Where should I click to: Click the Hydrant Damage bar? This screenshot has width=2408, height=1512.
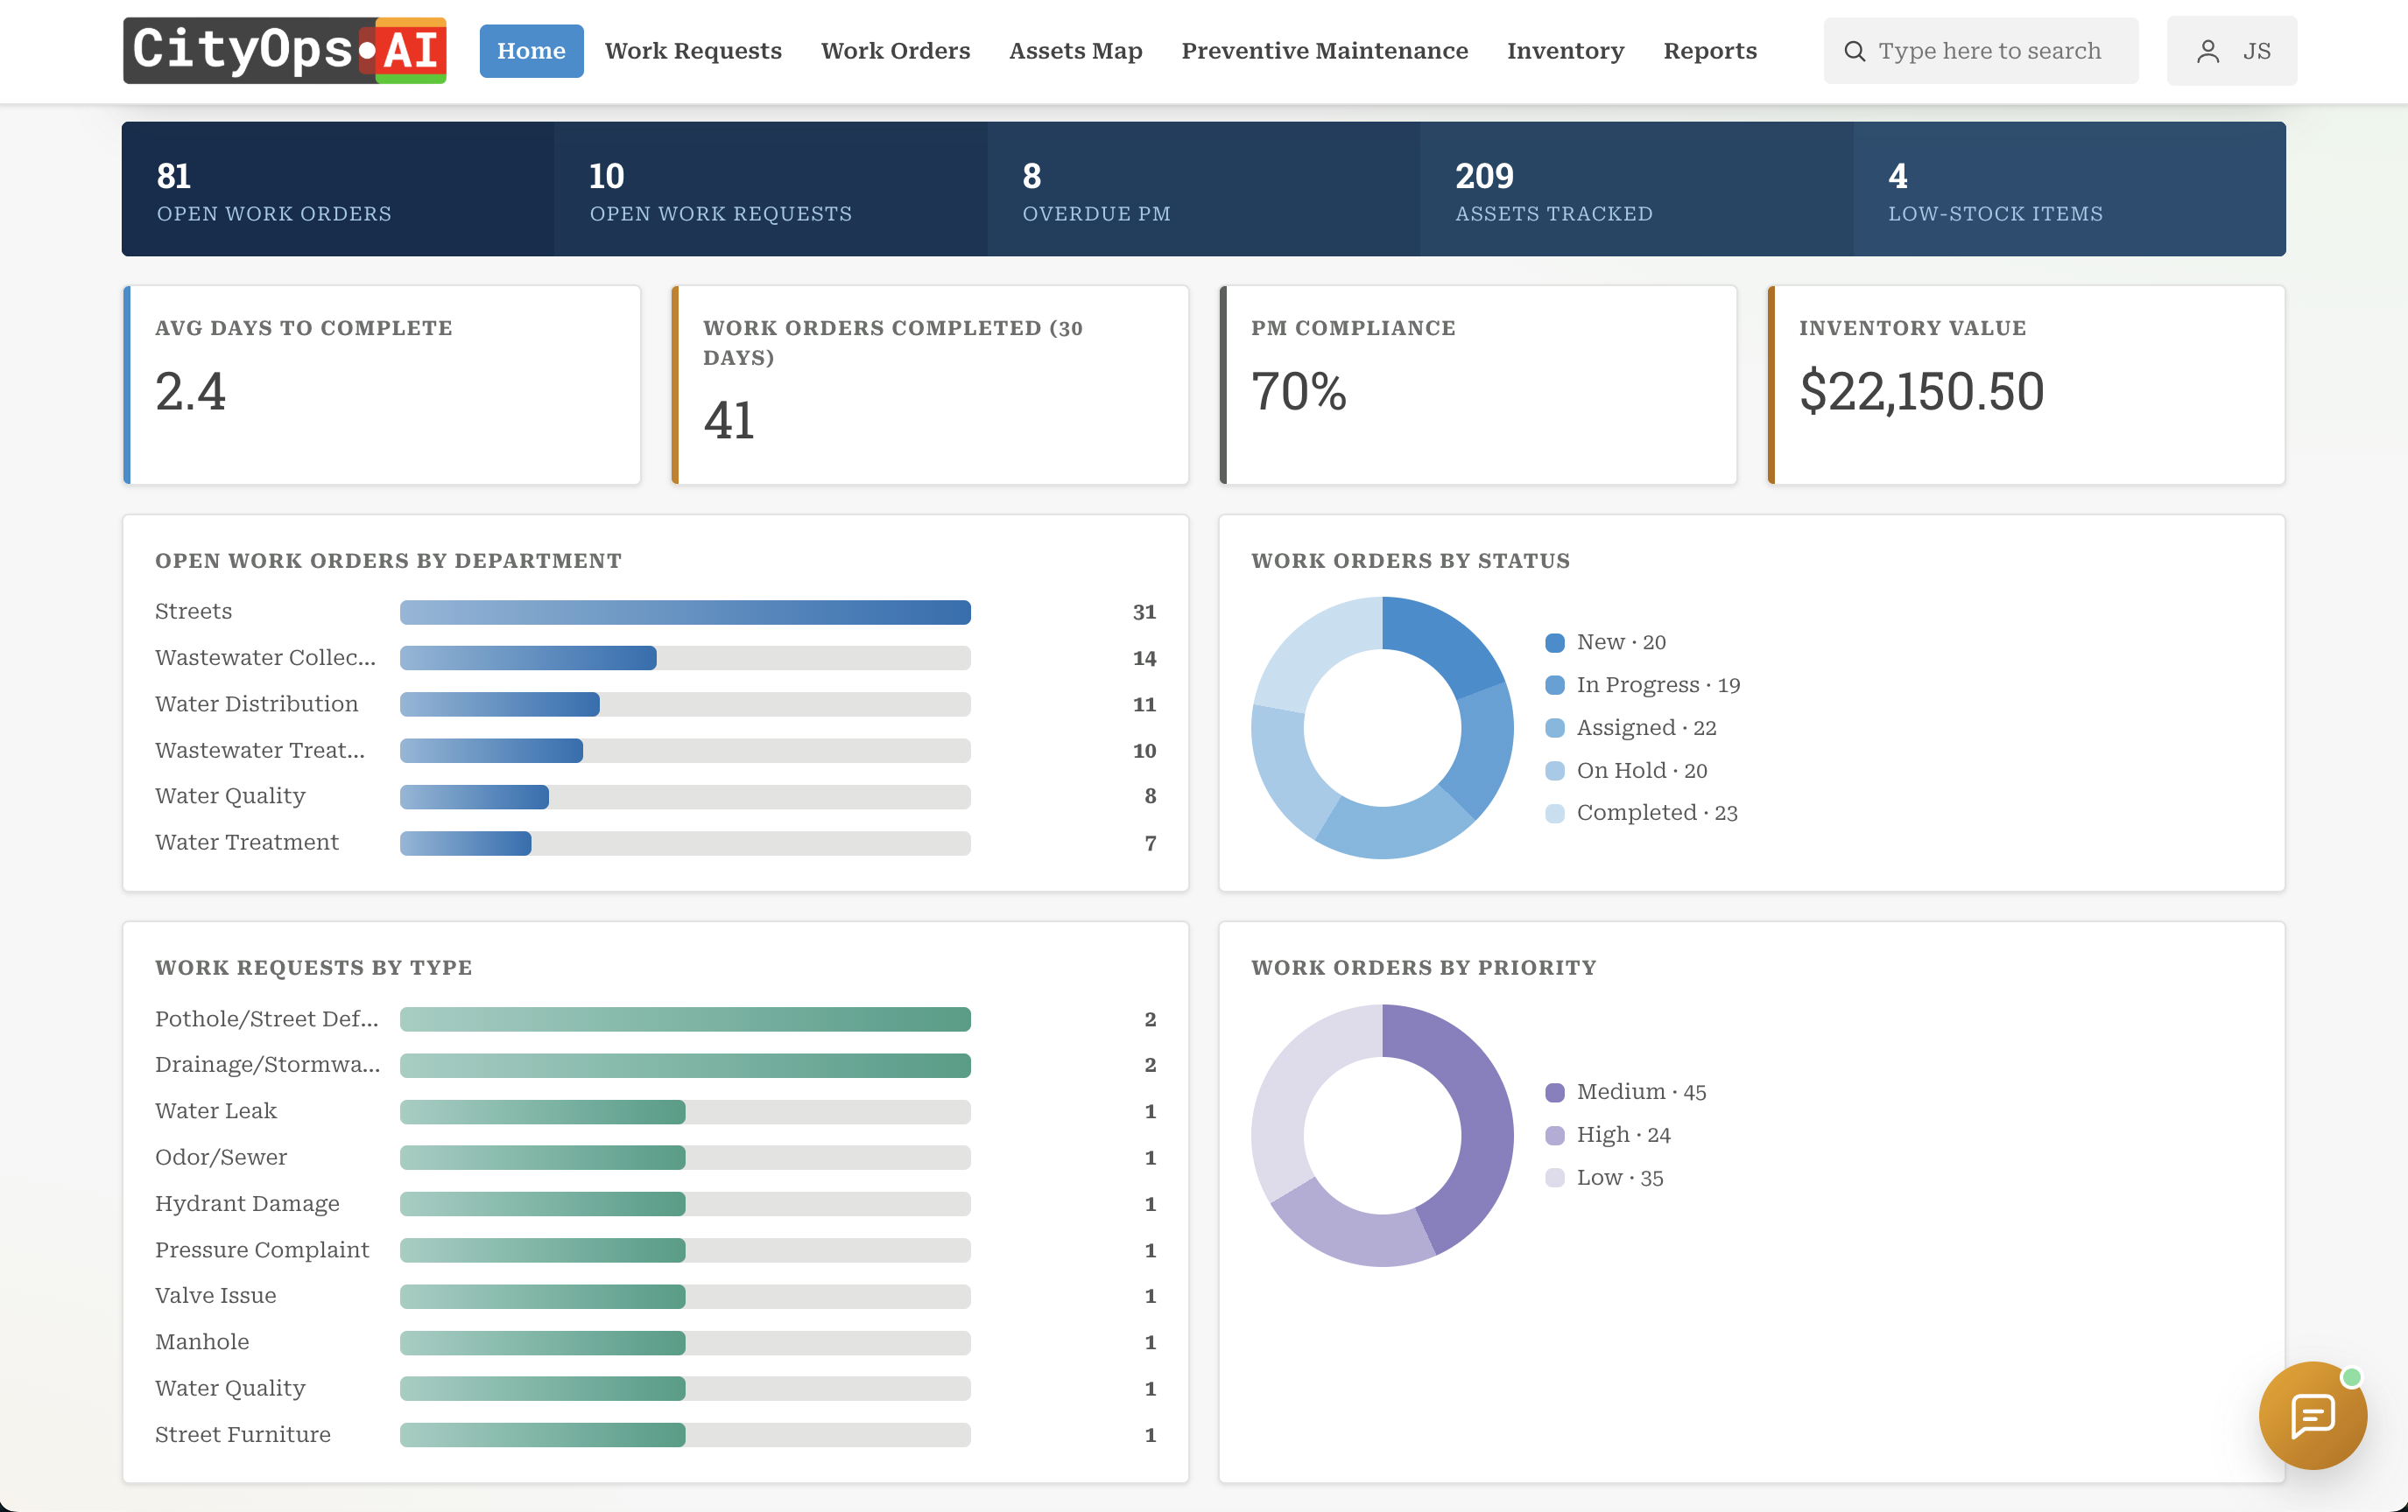pyautogui.click(x=685, y=1203)
